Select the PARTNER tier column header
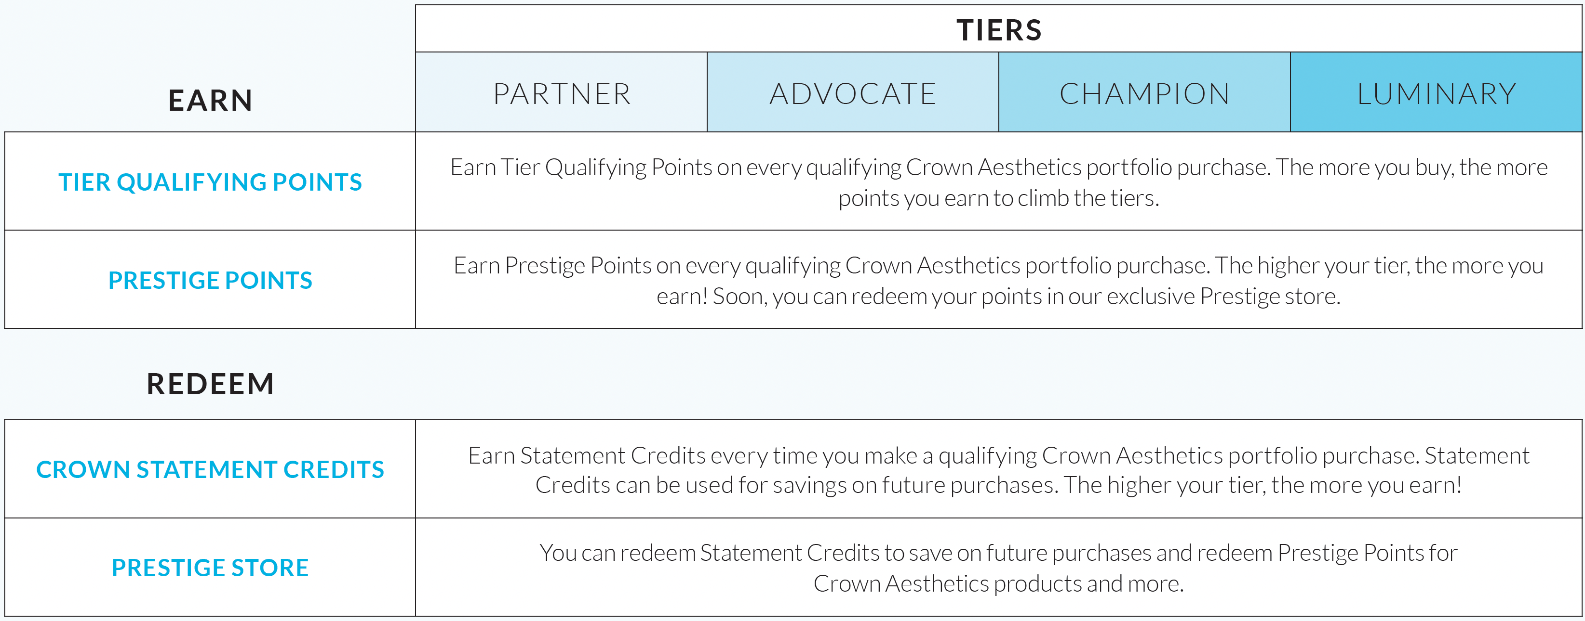 [x=562, y=94]
